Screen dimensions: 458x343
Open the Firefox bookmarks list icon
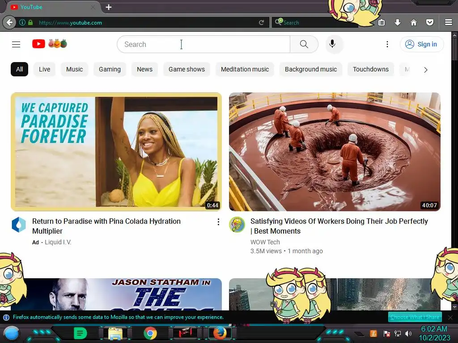tap(382, 22)
